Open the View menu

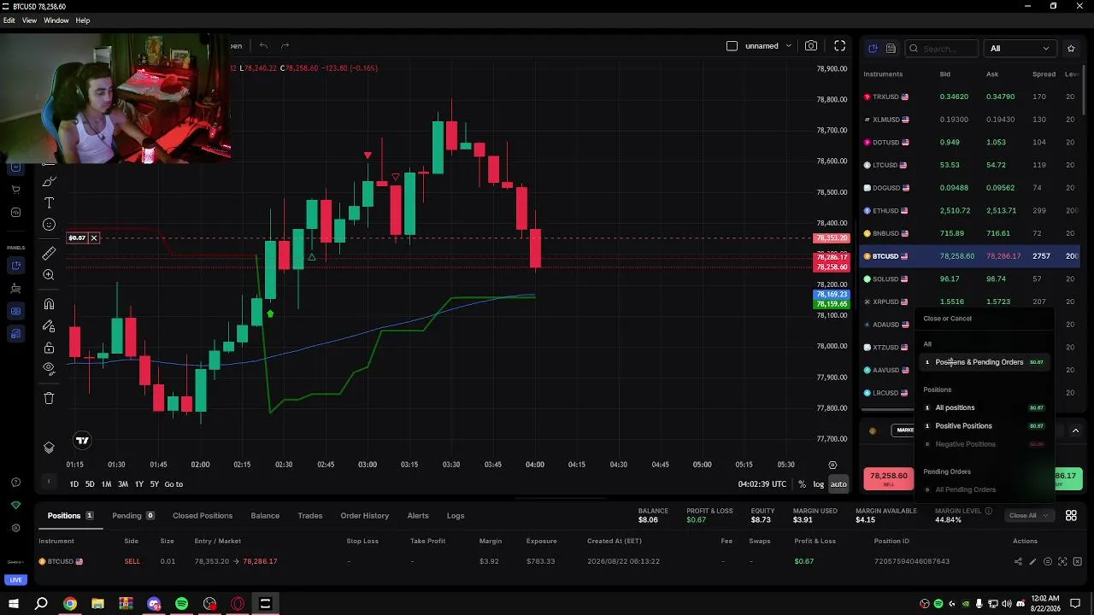point(29,20)
